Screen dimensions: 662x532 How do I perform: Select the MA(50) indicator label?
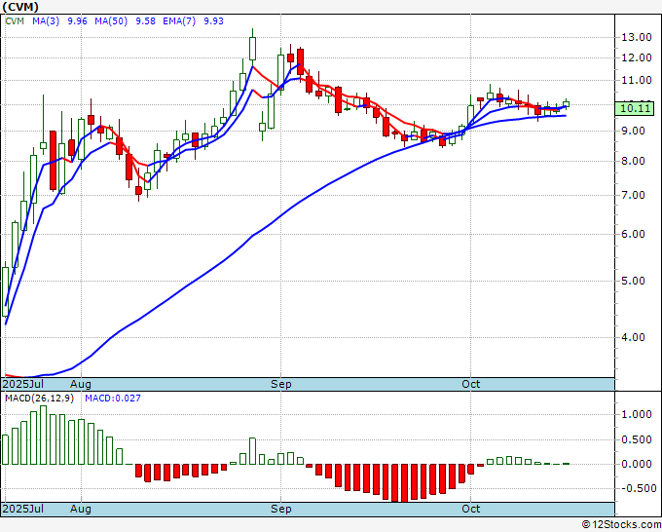click(111, 21)
